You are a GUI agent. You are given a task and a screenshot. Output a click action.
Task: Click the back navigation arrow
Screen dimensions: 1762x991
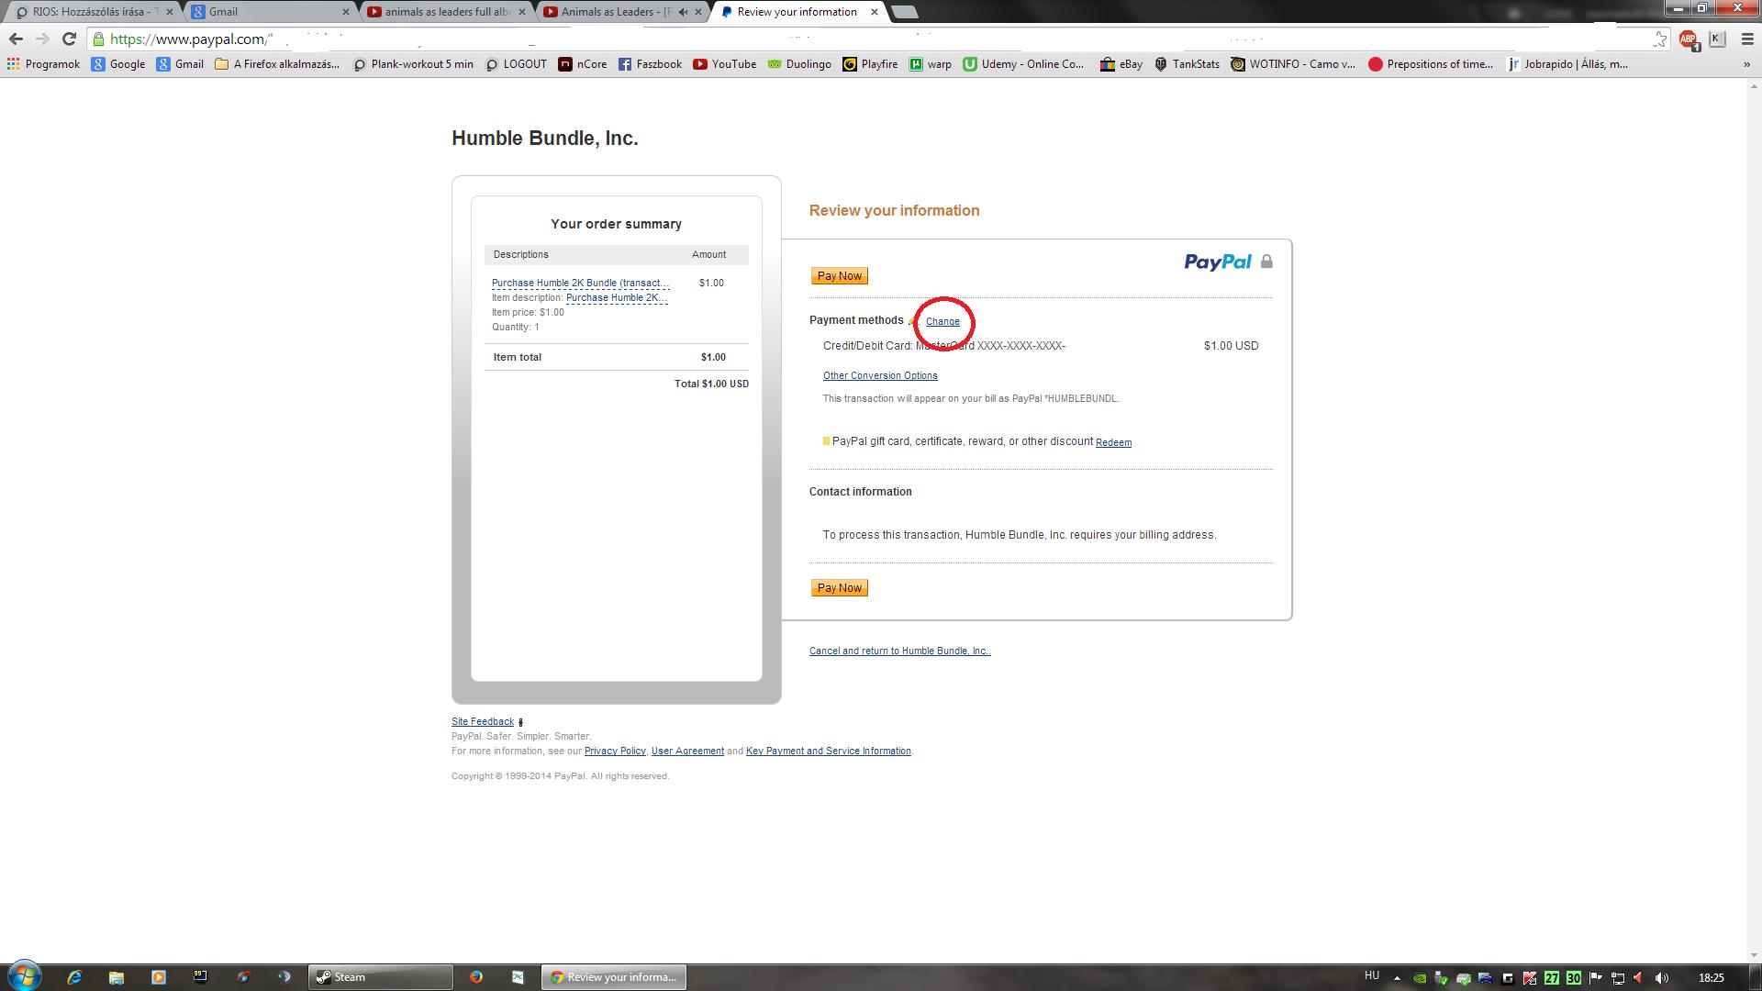[x=16, y=39]
